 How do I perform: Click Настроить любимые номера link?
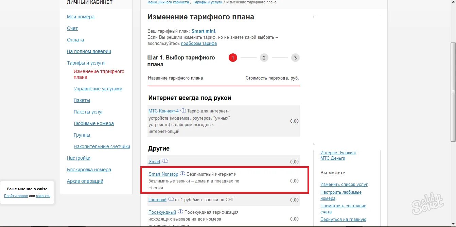341,195
